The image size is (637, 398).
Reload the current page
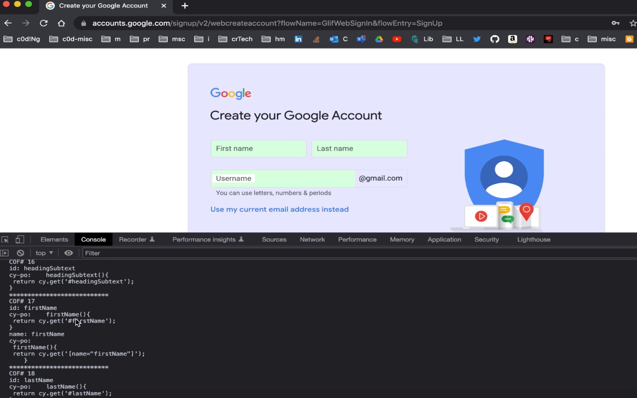pos(44,23)
